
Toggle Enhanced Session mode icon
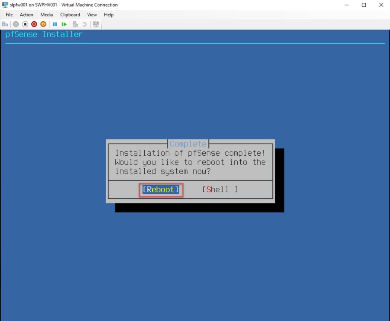click(x=96, y=24)
